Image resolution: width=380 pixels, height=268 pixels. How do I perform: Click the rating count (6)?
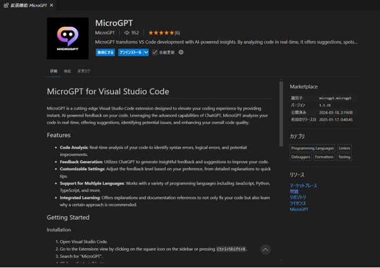177,32
